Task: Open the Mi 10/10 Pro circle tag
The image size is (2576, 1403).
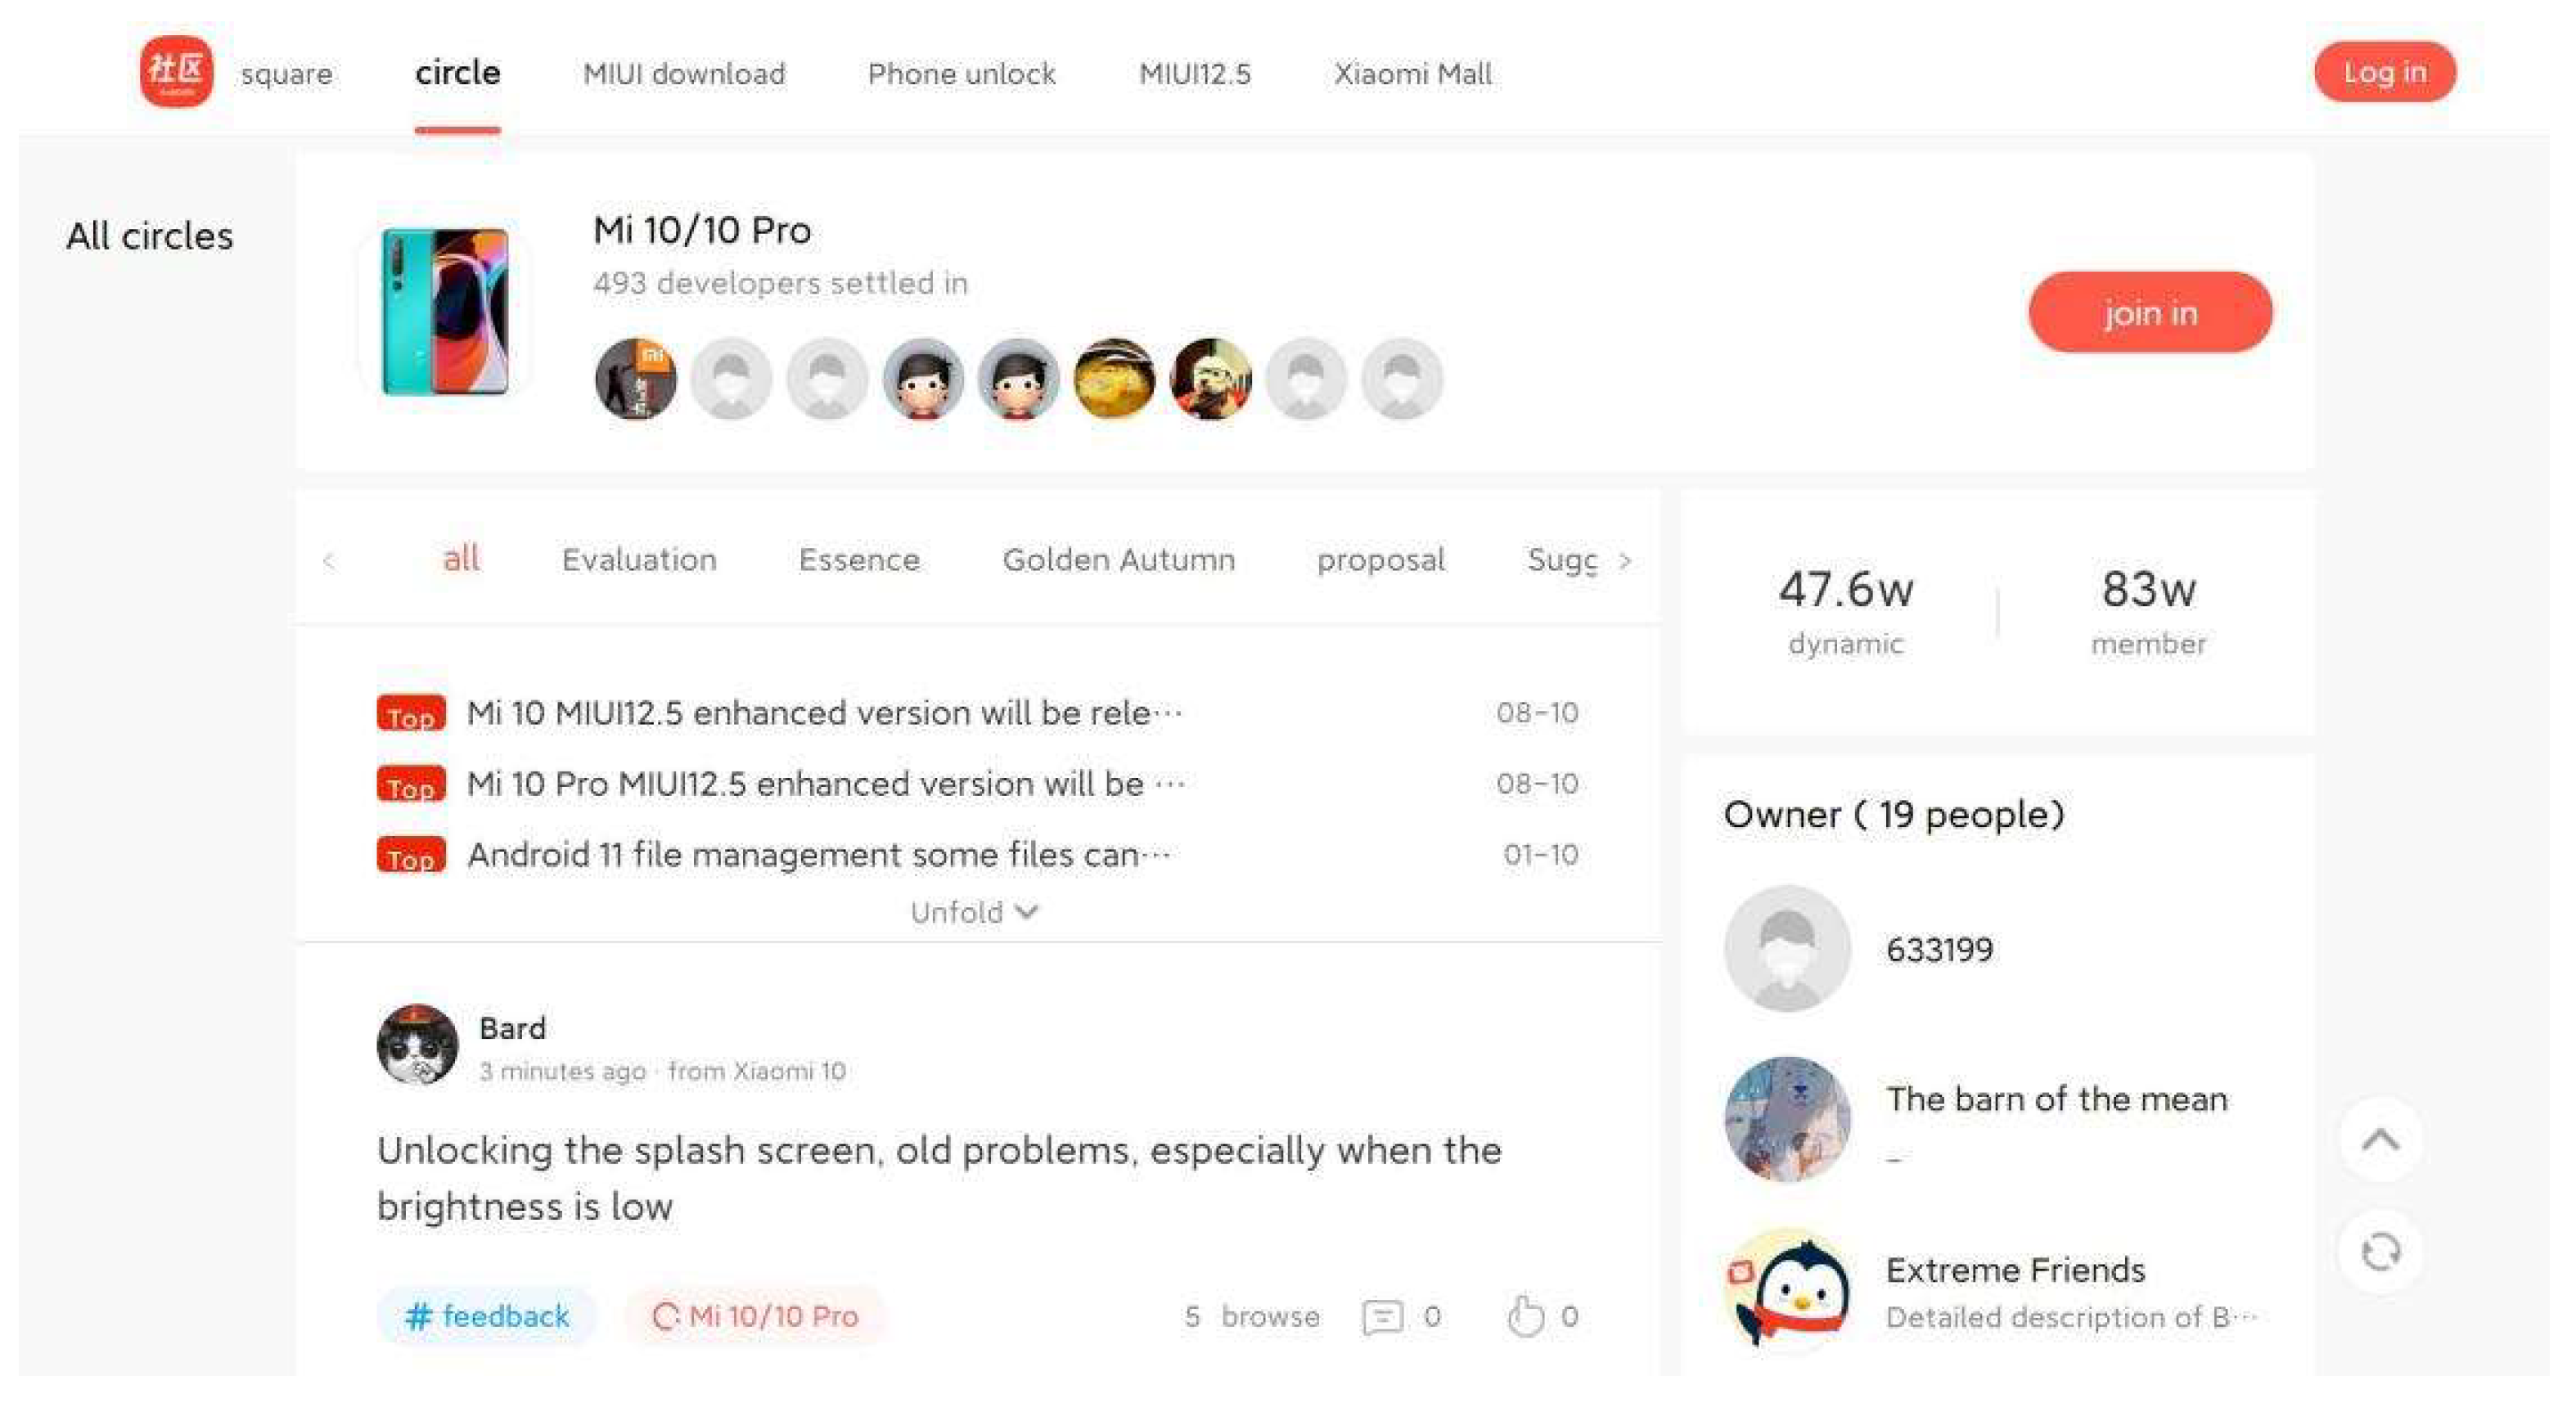Action: point(755,1316)
